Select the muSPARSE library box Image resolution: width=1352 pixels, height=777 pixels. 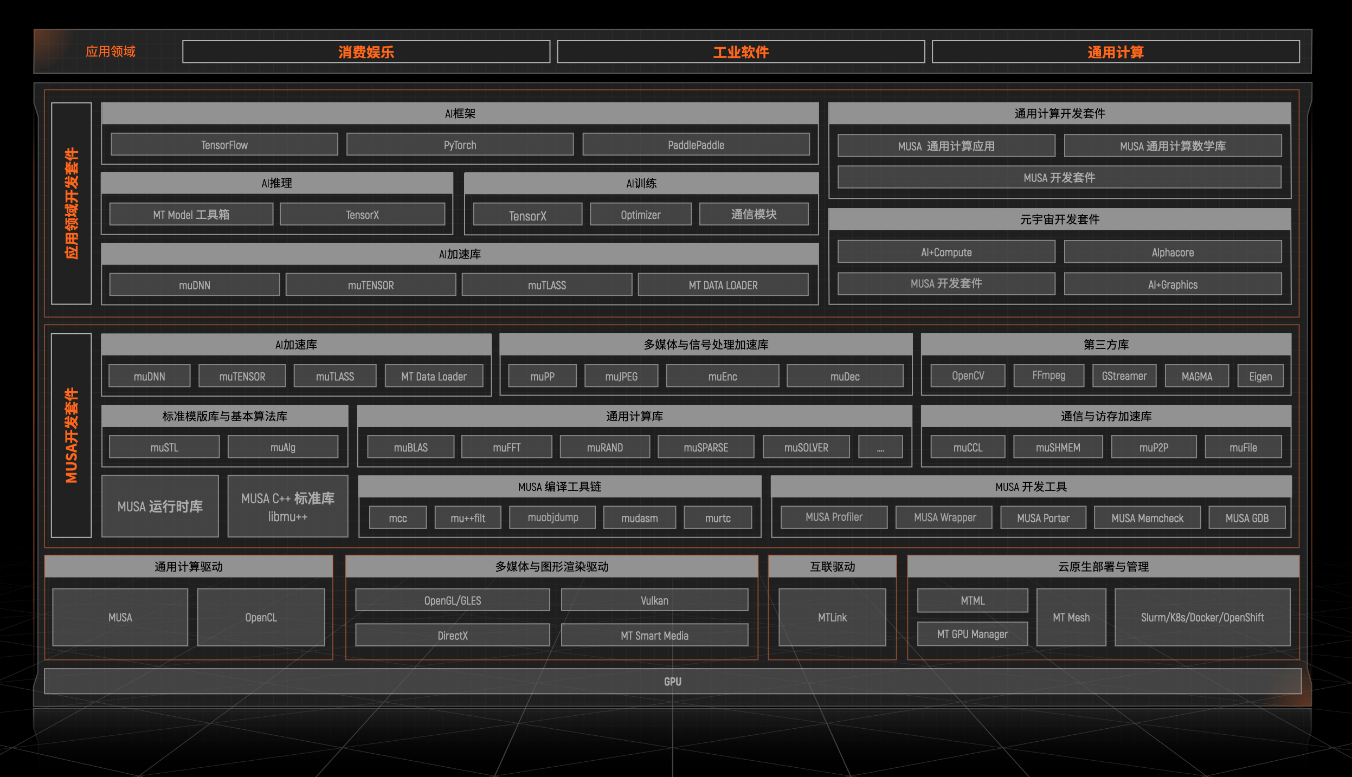(x=705, y=448)
